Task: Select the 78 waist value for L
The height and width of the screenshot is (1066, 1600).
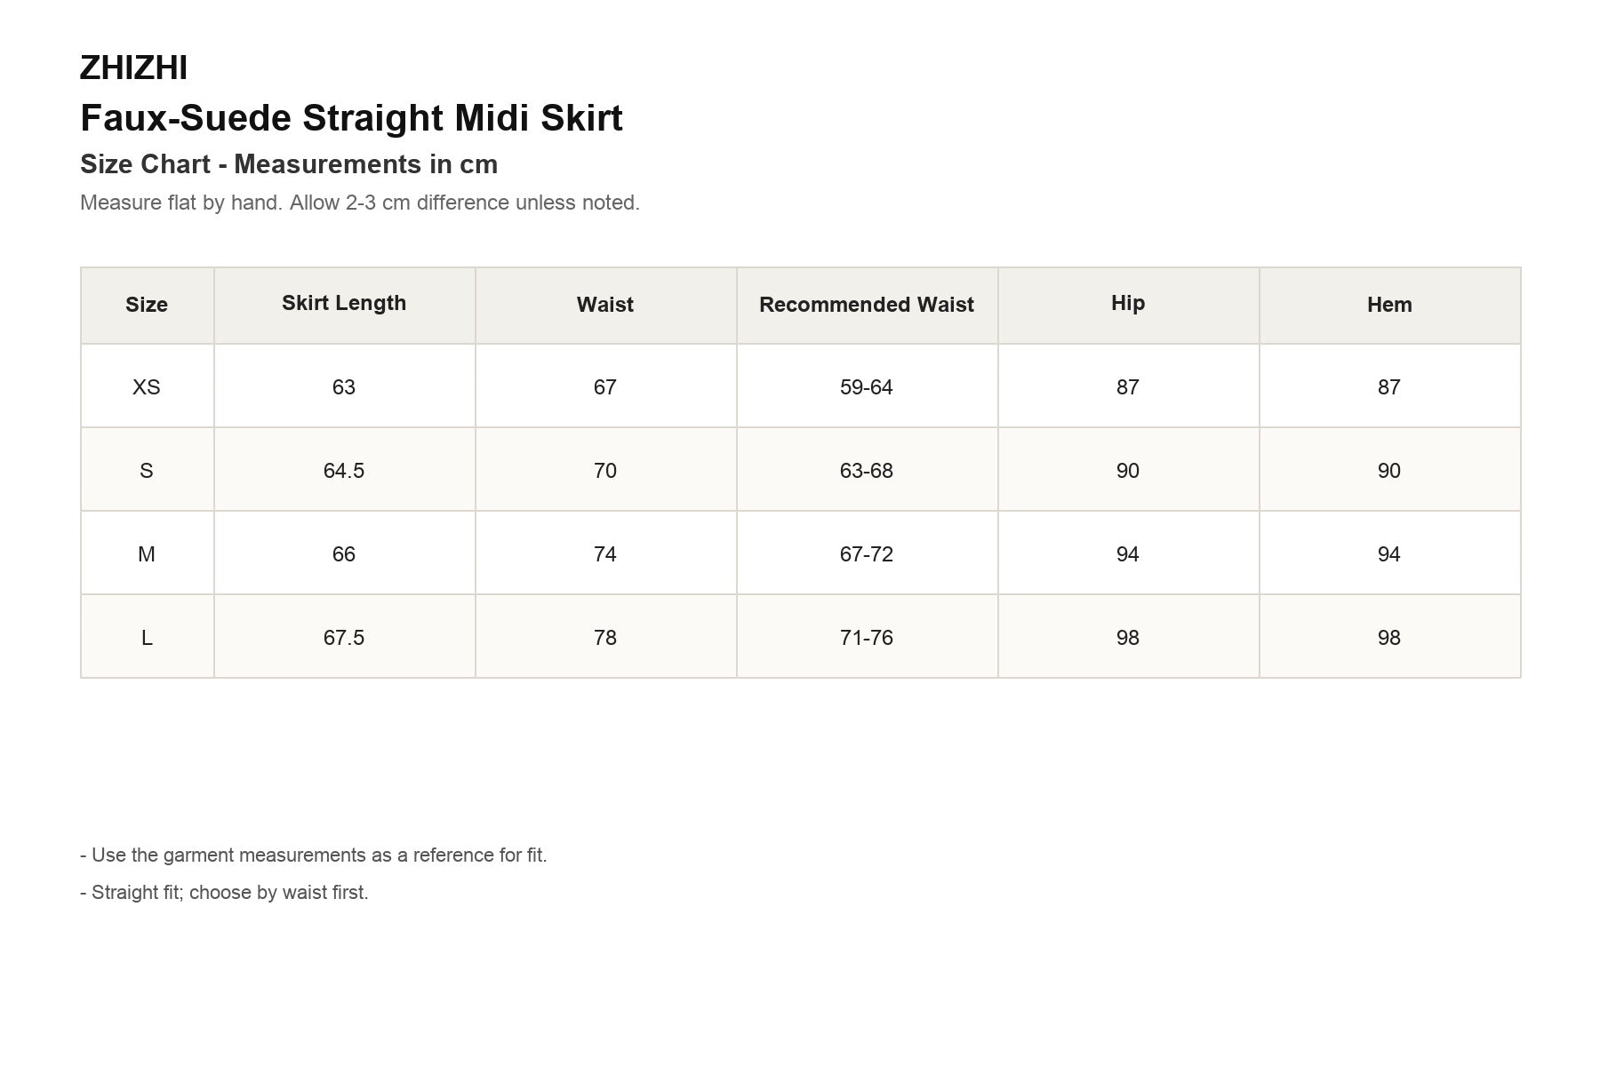Action: click(x=605, y=637)
